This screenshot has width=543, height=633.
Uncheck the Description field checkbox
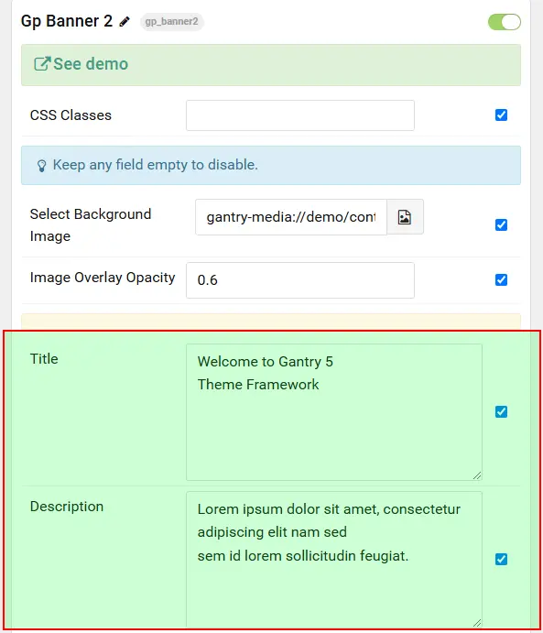click(501, 559)
